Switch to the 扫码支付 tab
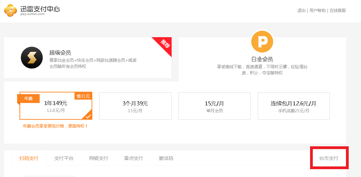The image size is (361, 177). [x=29, y=158]
